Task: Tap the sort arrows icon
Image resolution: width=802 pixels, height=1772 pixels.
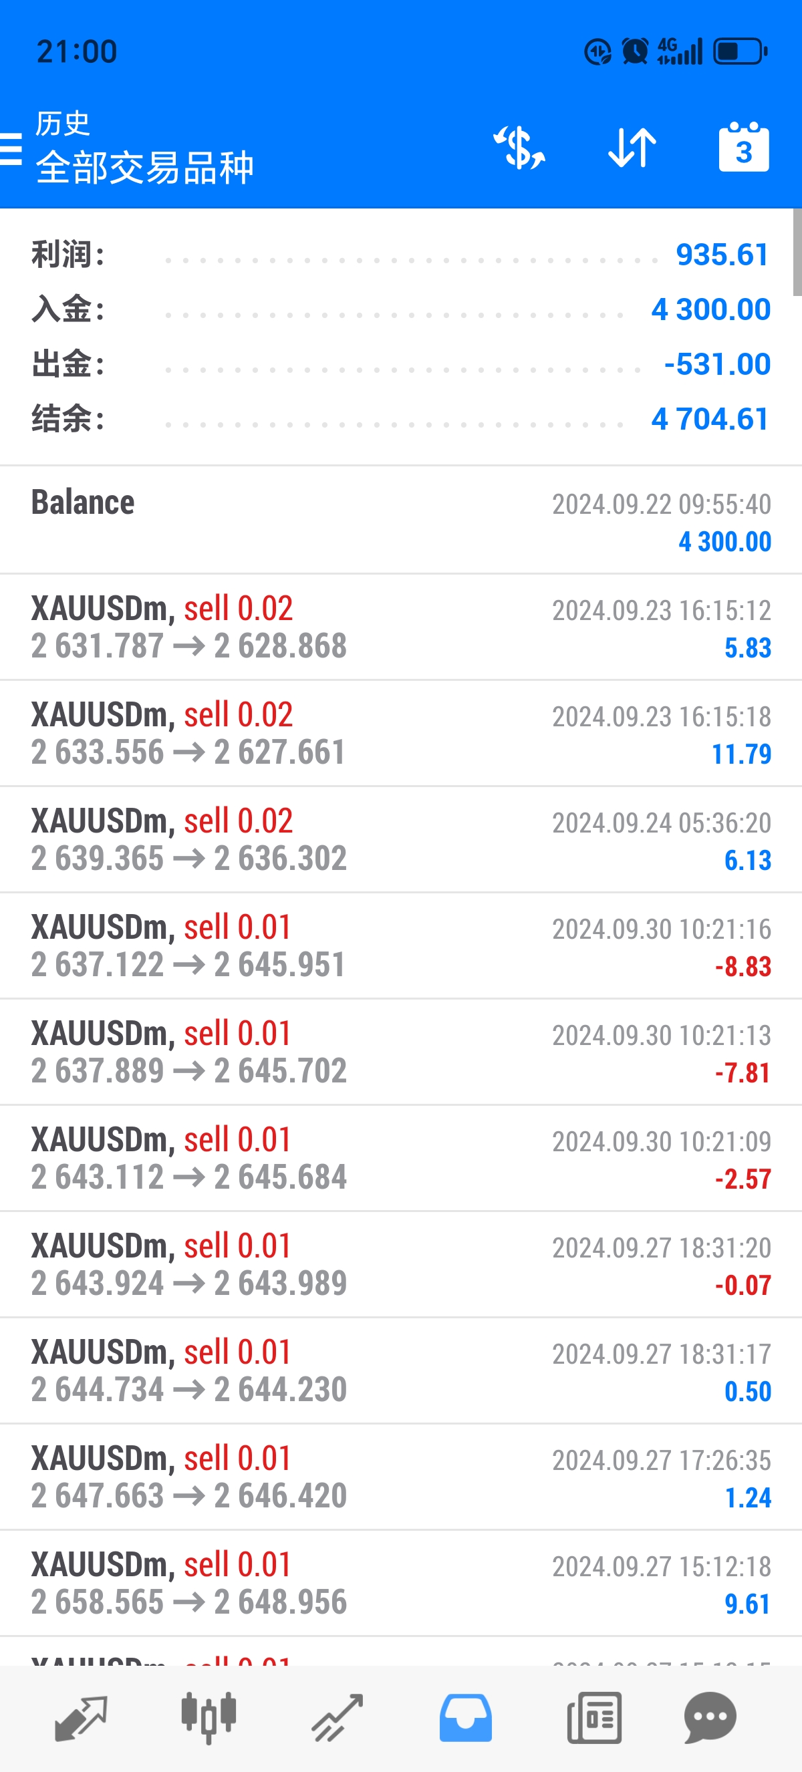Action: click(632, 147)
